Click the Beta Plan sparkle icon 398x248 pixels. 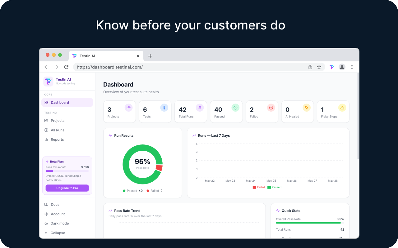[x=47, y=162]
